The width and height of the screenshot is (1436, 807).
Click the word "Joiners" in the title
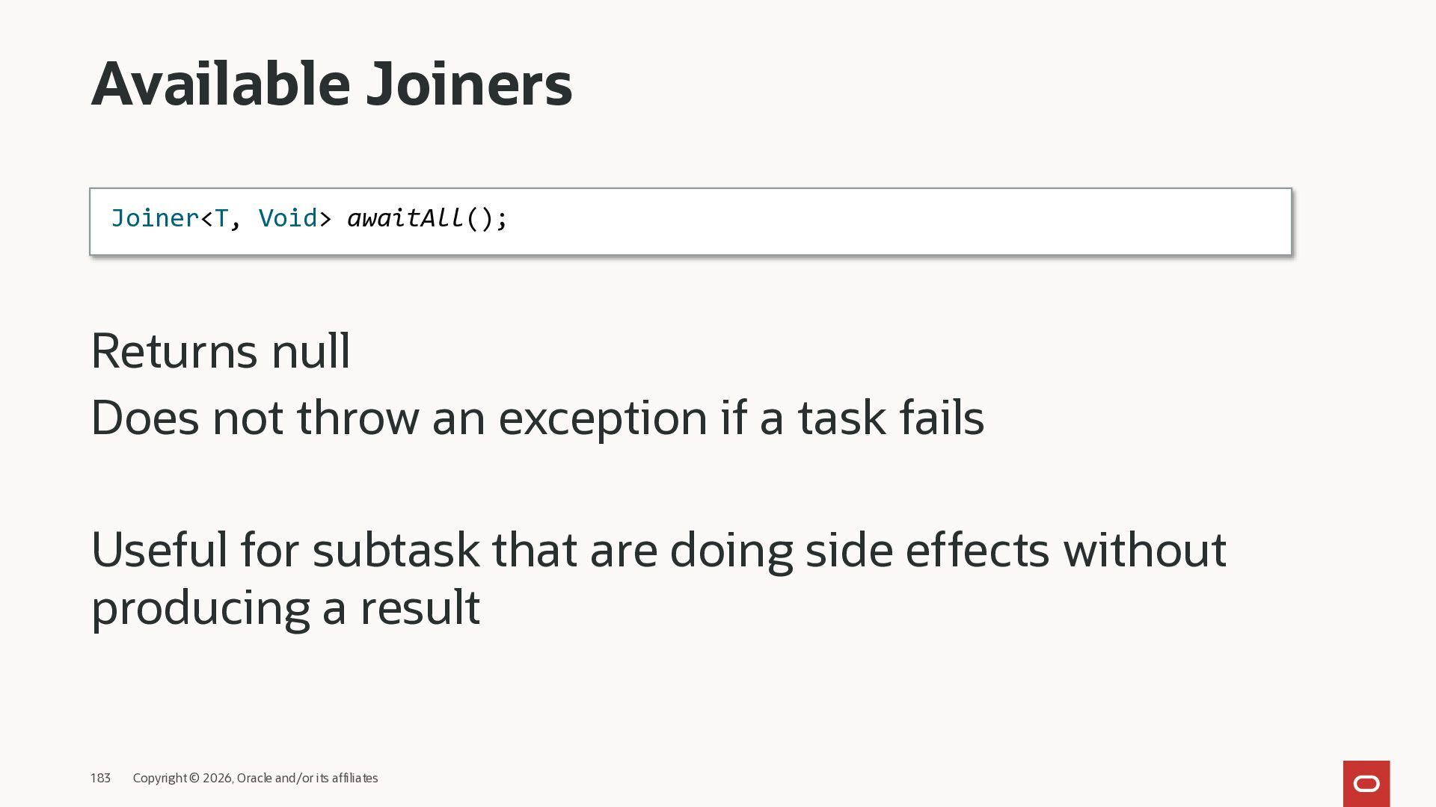469,84
